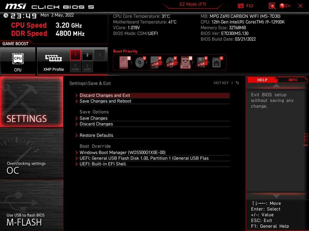Click the arrow before UEFI Built-in EFI Shell
Screen dimensions: 309x231
[77, 164]
